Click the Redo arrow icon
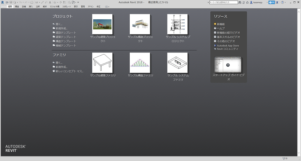 pos(26,2)
